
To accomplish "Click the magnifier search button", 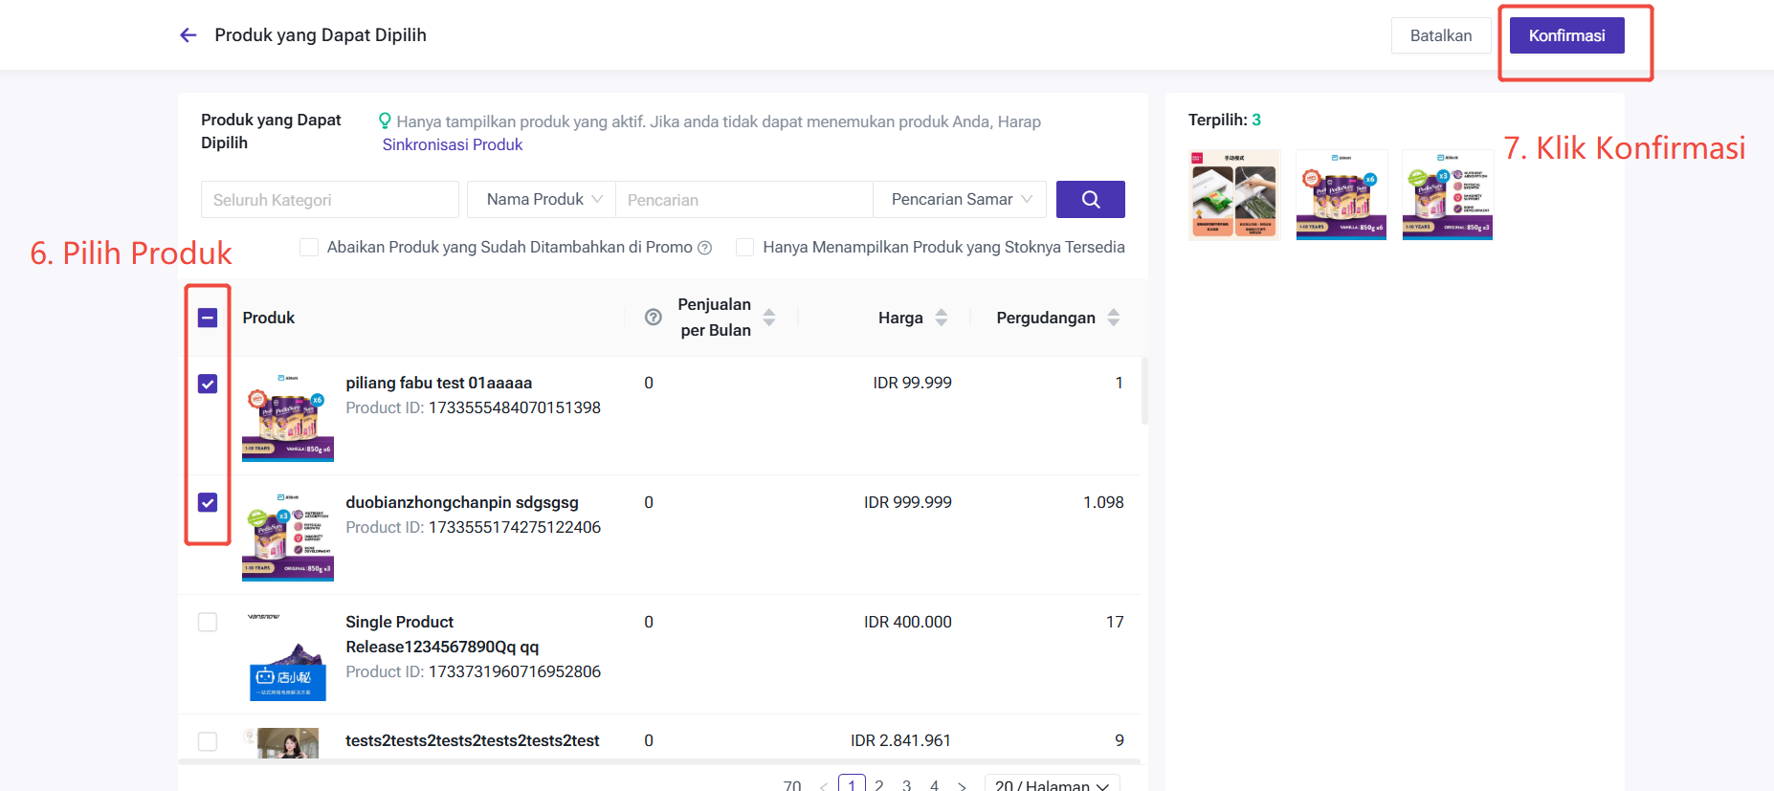I will click(x=1090, y=200).
